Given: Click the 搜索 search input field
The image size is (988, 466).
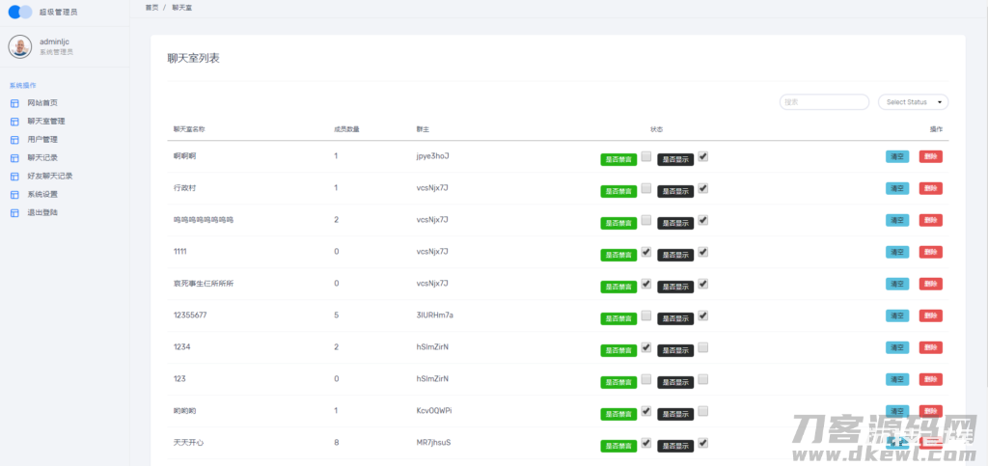Looking at the screenshot, I should 824,102.
